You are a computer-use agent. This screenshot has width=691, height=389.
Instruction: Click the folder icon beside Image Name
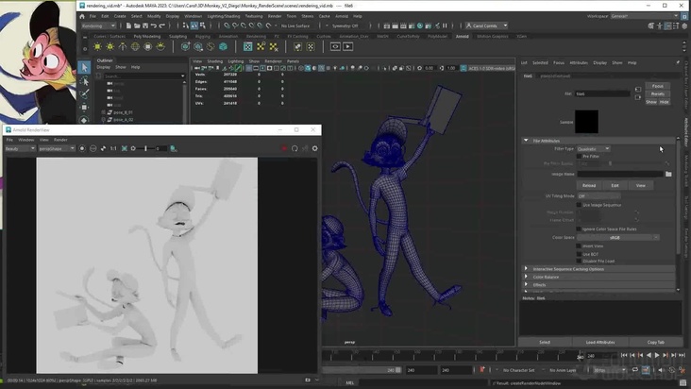[668, 174]
